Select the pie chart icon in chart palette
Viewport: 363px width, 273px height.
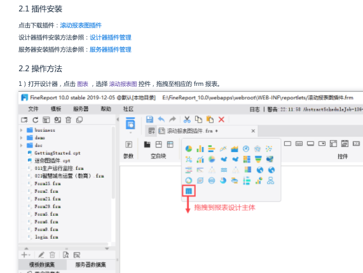[x=189, y=148]
